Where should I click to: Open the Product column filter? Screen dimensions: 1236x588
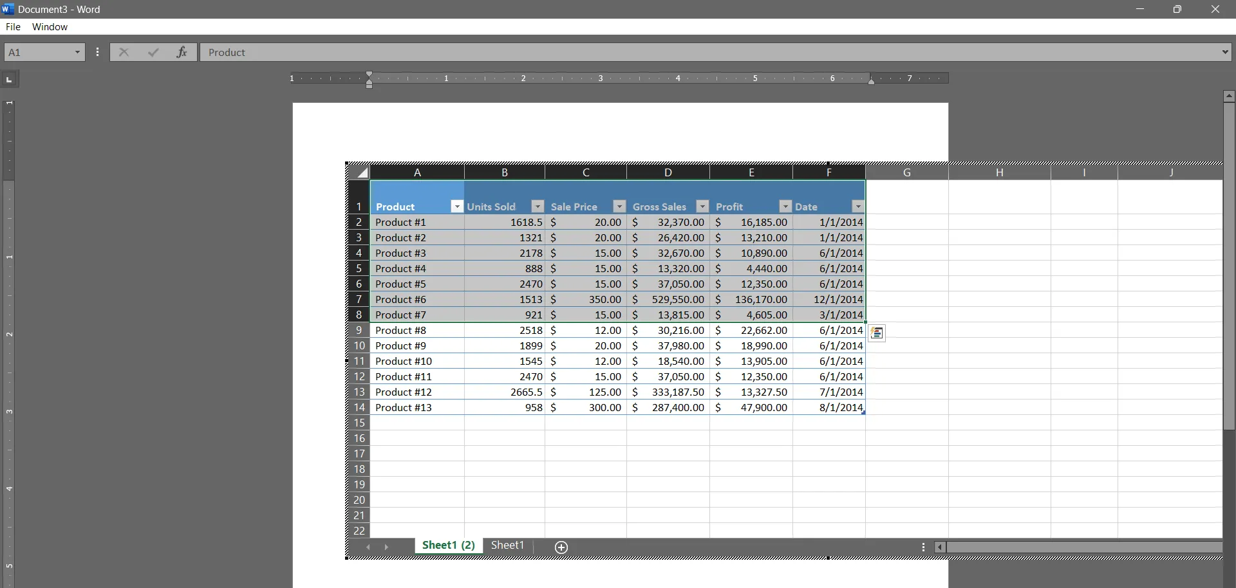point(456,207)
